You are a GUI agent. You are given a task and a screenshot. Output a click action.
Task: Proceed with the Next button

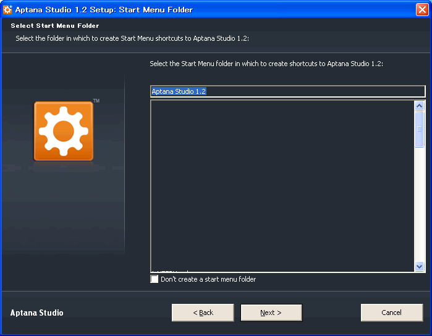[271, 313]
